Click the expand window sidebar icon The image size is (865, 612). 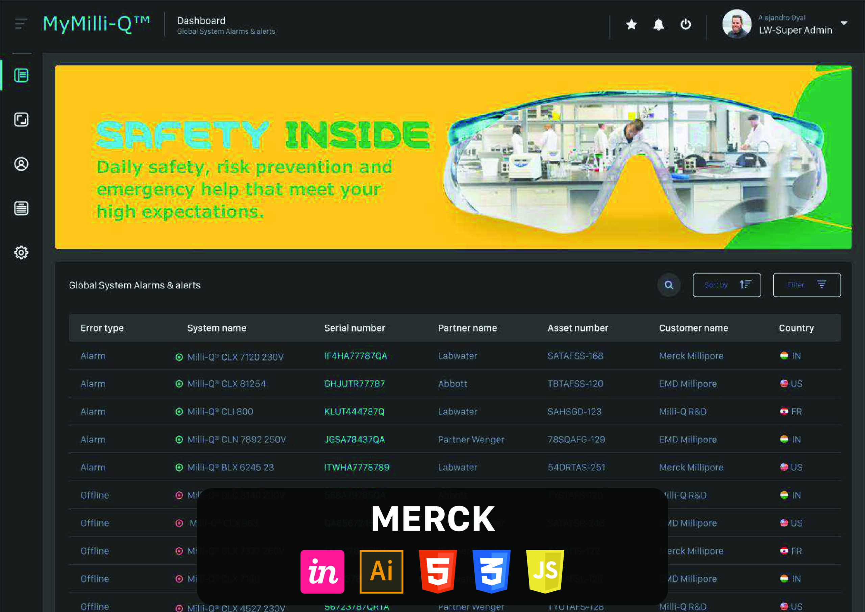[x=21, y=120]
